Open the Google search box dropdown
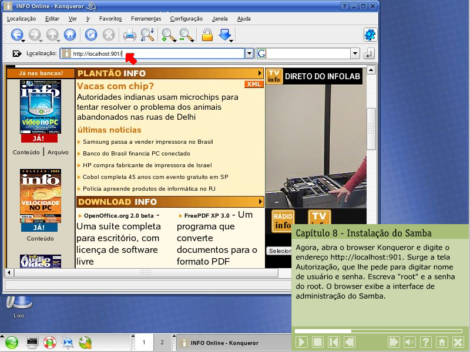 click(x=355, y=54)
